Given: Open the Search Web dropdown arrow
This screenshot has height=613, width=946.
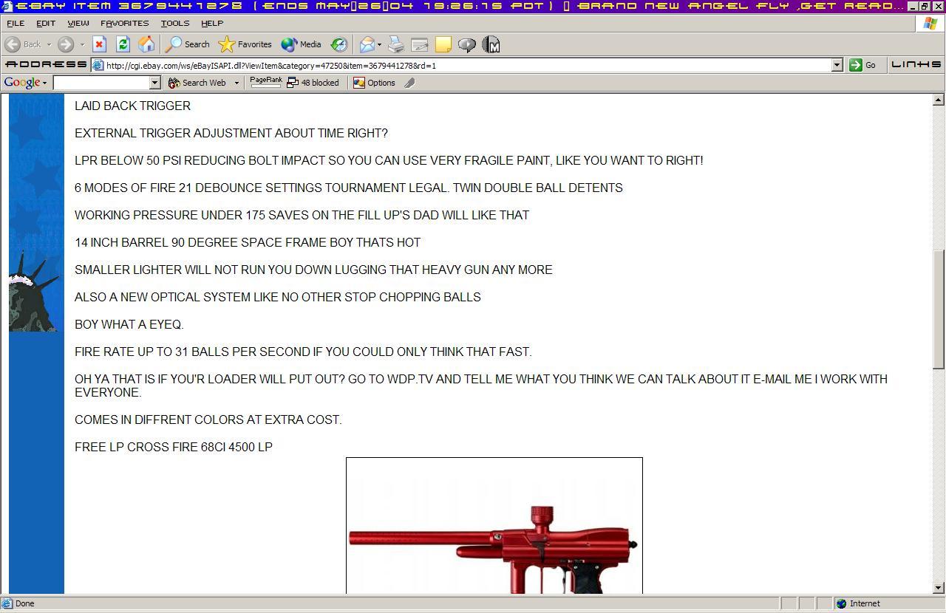Looking at the screenshot, I should point(236,83).
